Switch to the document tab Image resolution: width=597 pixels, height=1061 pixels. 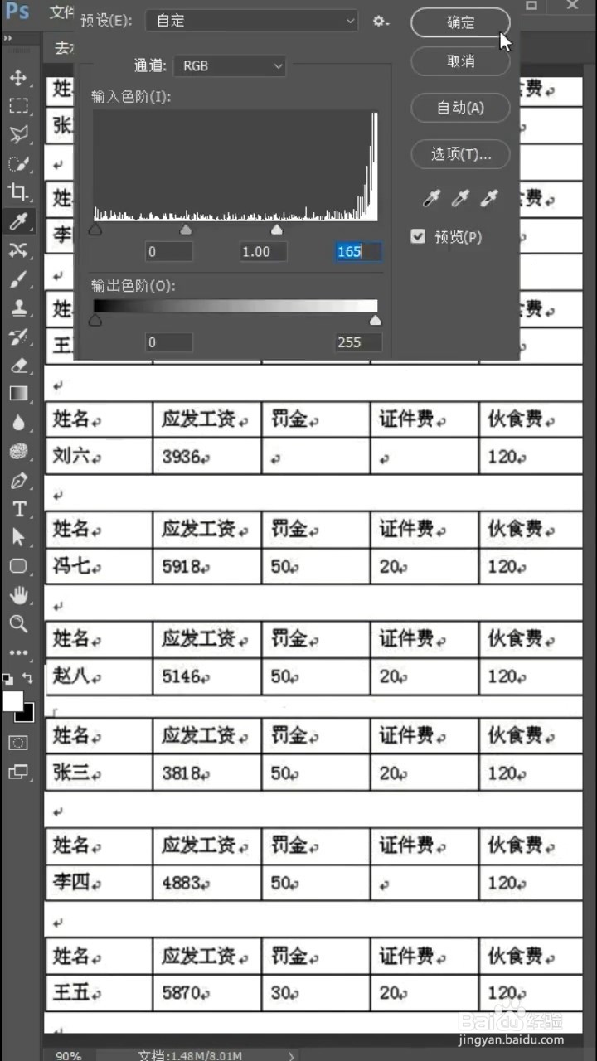[63, 48]
